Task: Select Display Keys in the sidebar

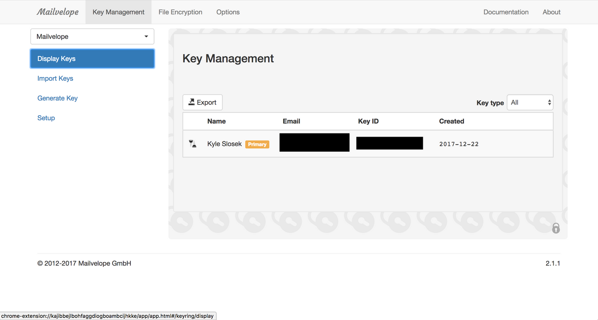Action: pyautogui.click(x=92, y=59)
